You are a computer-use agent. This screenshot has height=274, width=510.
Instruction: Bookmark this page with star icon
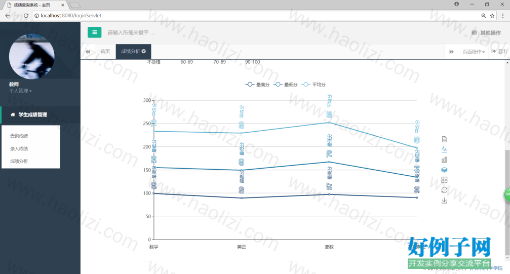(x=492, y=16)
